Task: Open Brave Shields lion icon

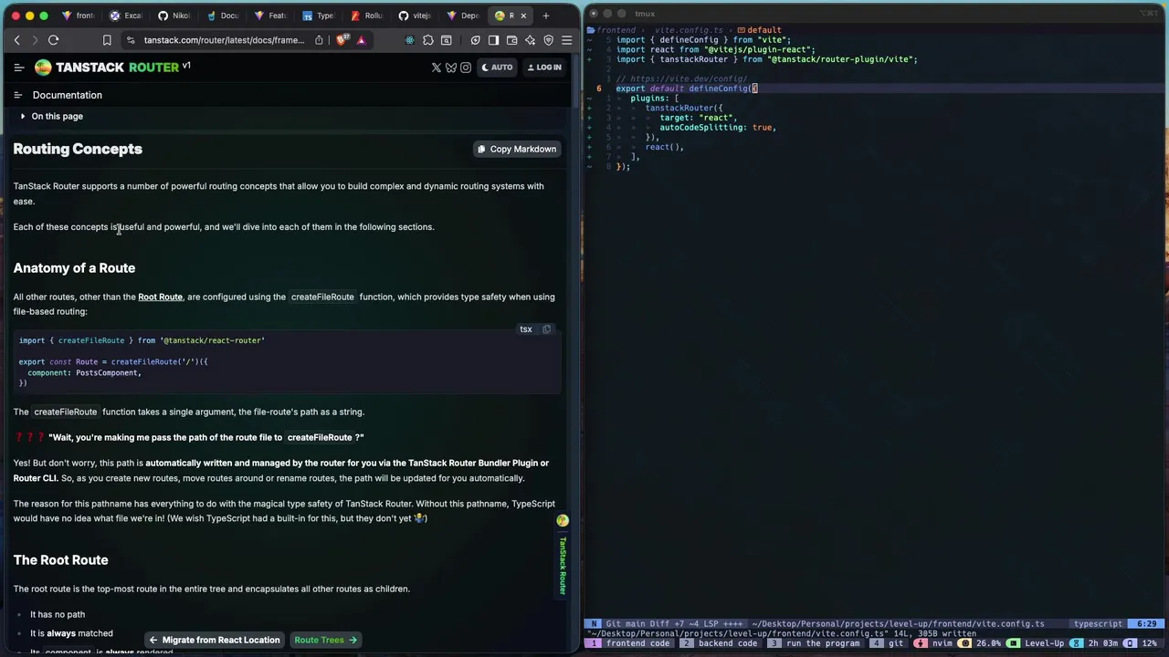Action: (x=342, y=40)
